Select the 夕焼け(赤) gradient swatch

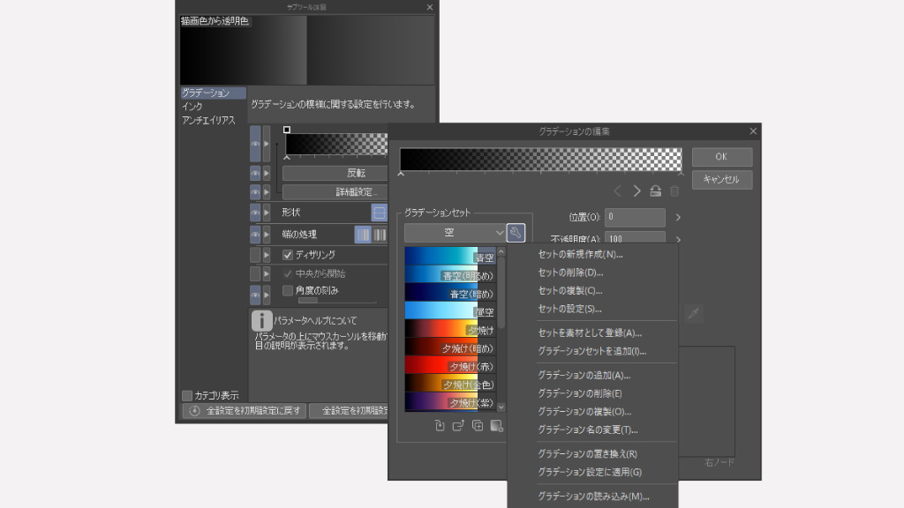(450, 365)
